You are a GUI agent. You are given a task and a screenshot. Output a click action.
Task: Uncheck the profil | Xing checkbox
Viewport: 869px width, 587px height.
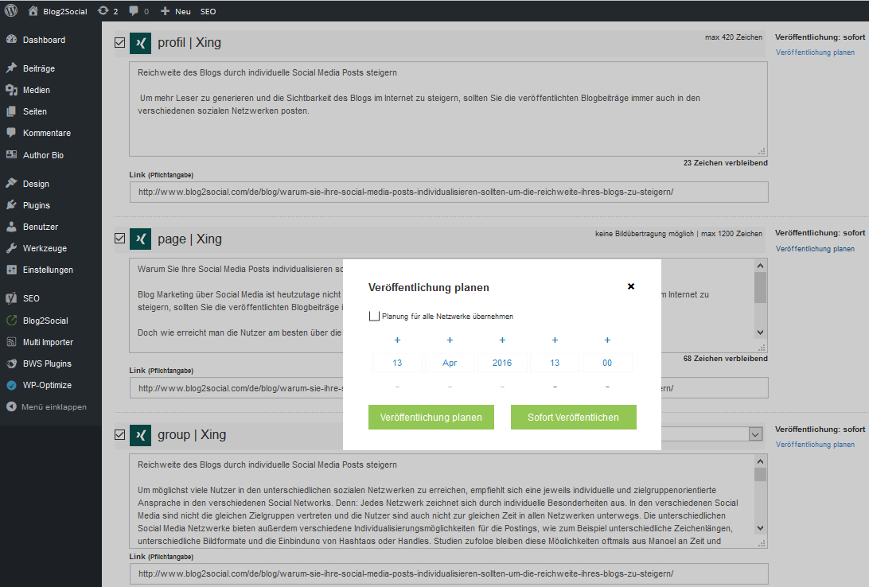click(x=119, y=43)
